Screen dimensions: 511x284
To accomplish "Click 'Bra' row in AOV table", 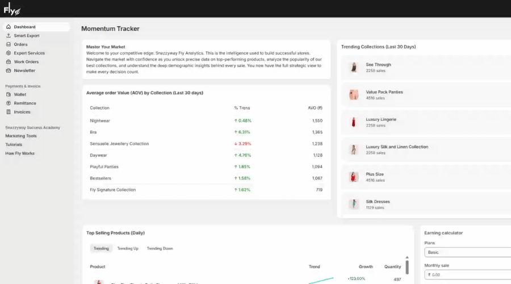I will (206, 132).
